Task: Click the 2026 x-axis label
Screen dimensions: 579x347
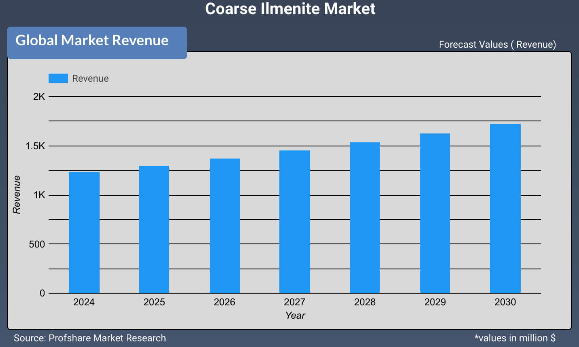Action: pyautogui.click(x=224, y=302)
